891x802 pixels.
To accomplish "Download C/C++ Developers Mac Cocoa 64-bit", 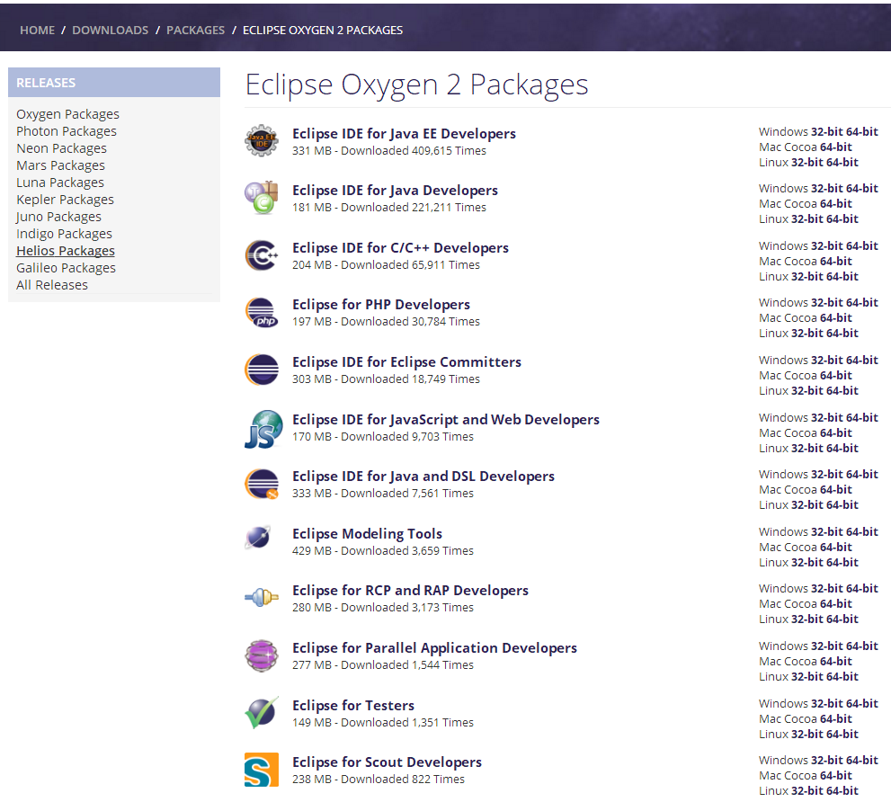I will coord(836,262).
